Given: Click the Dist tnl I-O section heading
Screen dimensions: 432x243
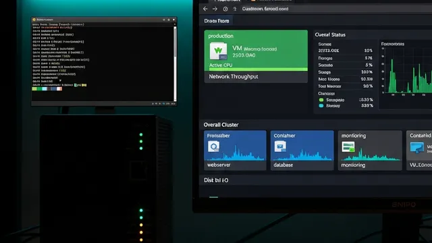Looking at the screenshot, I should tap(216, 180).
